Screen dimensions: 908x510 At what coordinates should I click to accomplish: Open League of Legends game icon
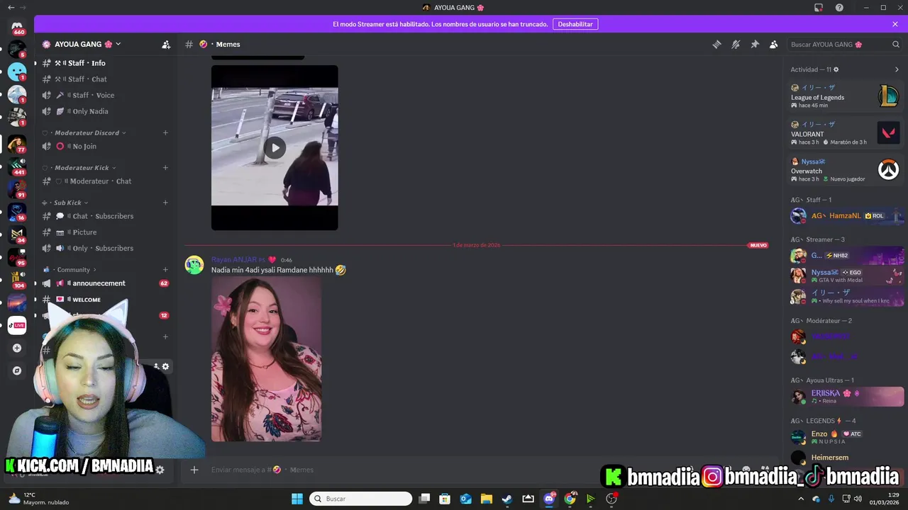point(888,96)
